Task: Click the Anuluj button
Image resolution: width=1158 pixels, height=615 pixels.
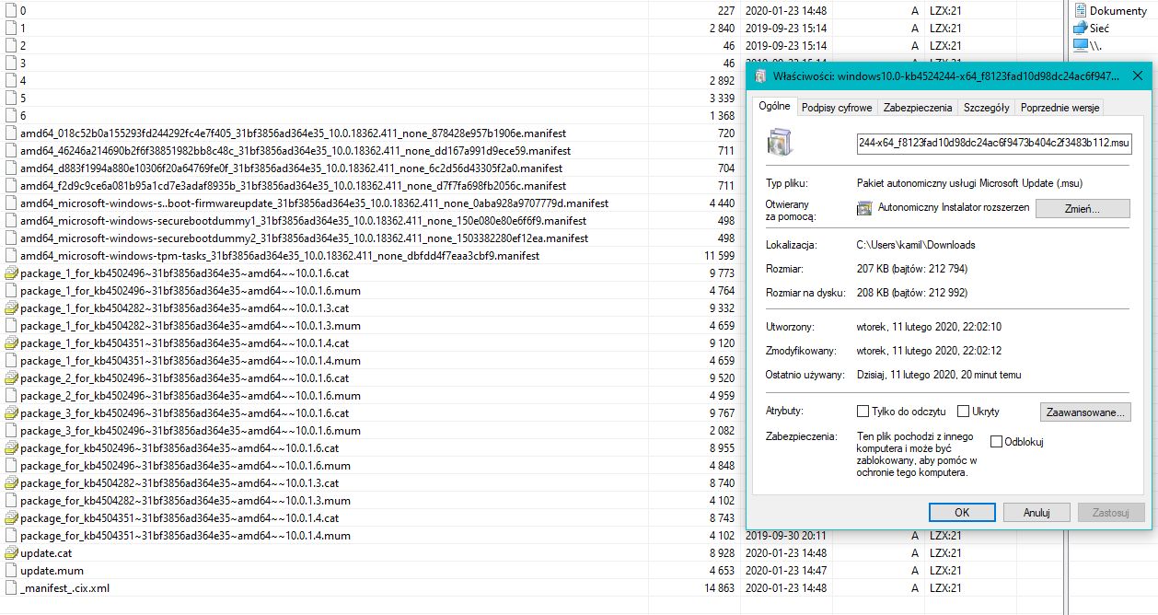Action: (x=1037, y=512)
